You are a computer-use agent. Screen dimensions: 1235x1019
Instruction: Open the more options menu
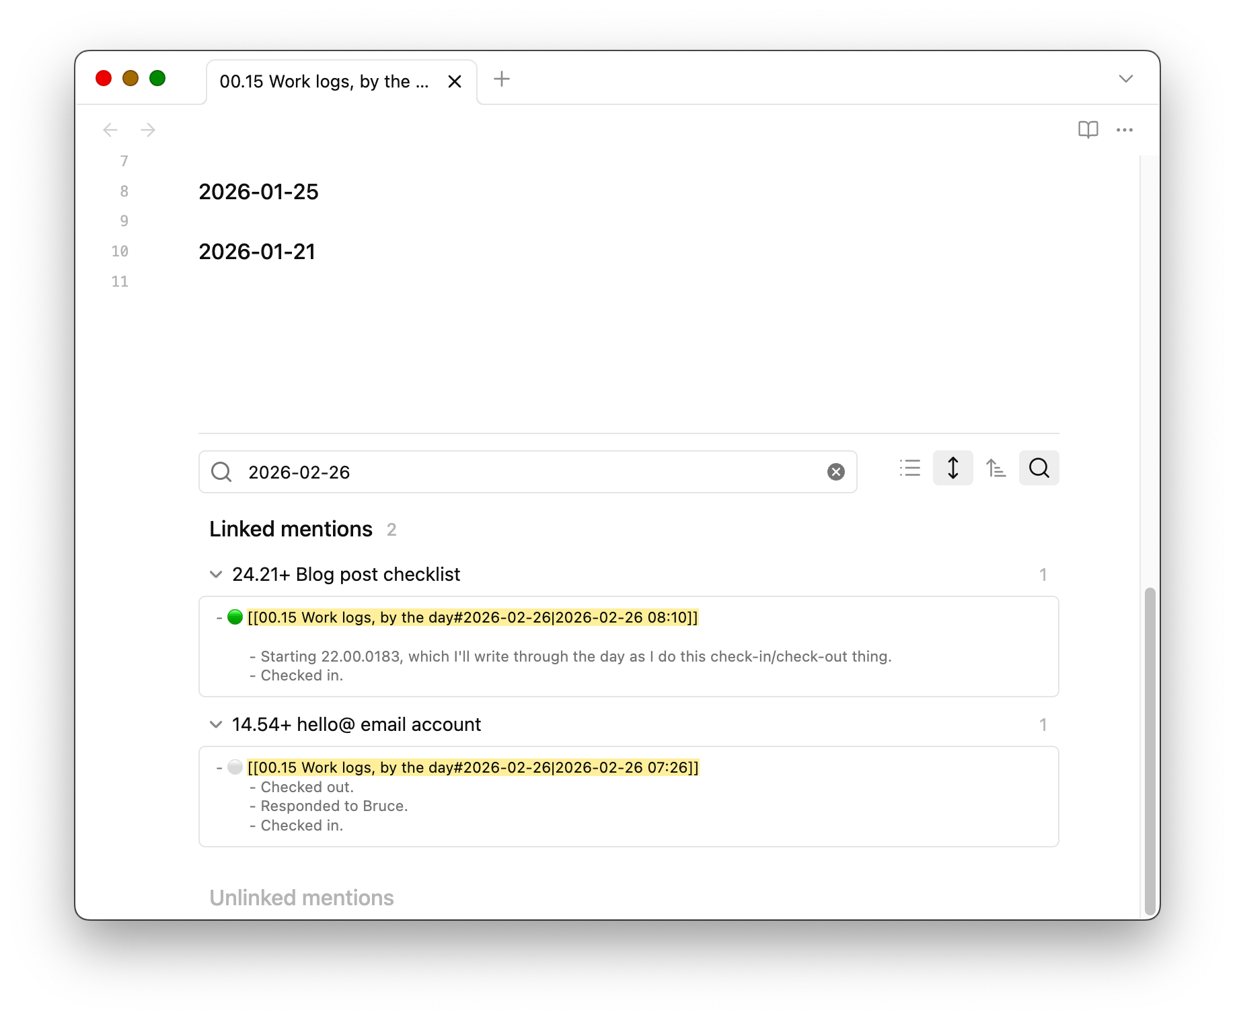pos(1125,130)
